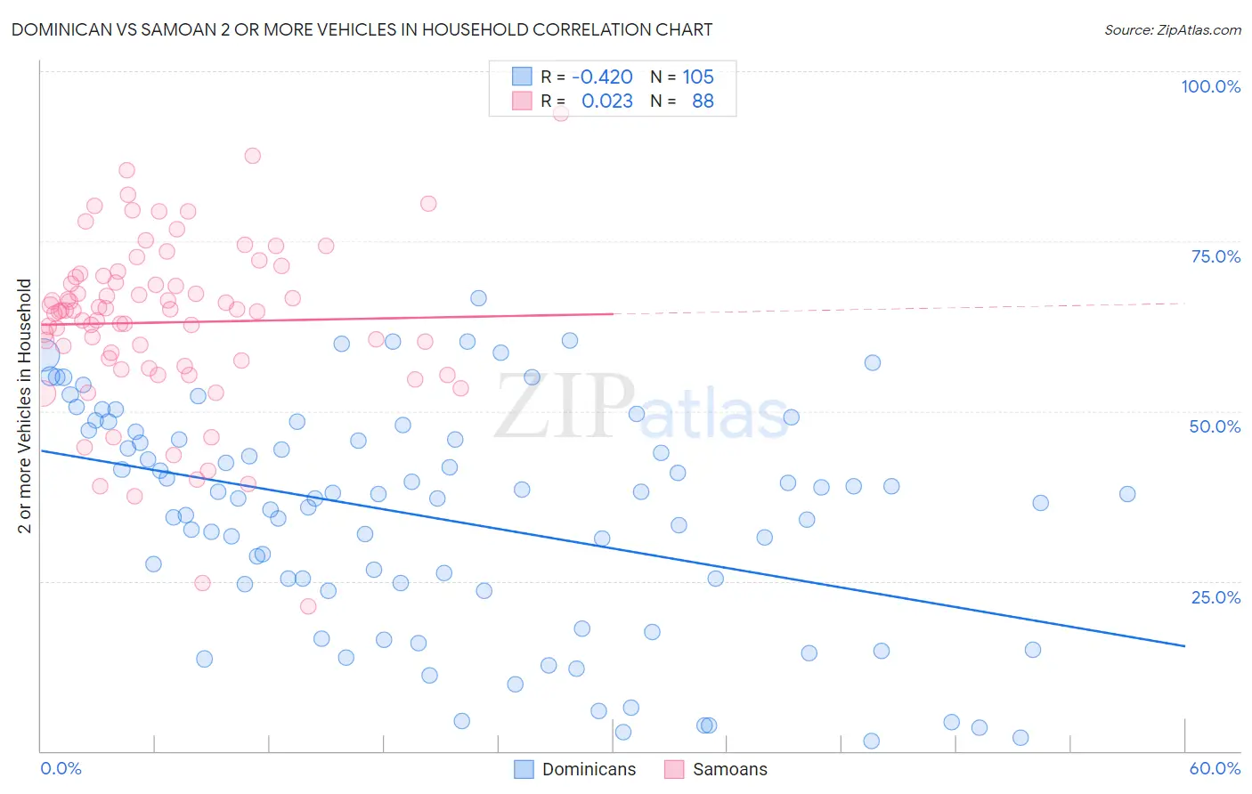1252x794 pixels.
Task: Click the y-axis title '2 or more Vehicles in Household'
Action: point(25,406)
